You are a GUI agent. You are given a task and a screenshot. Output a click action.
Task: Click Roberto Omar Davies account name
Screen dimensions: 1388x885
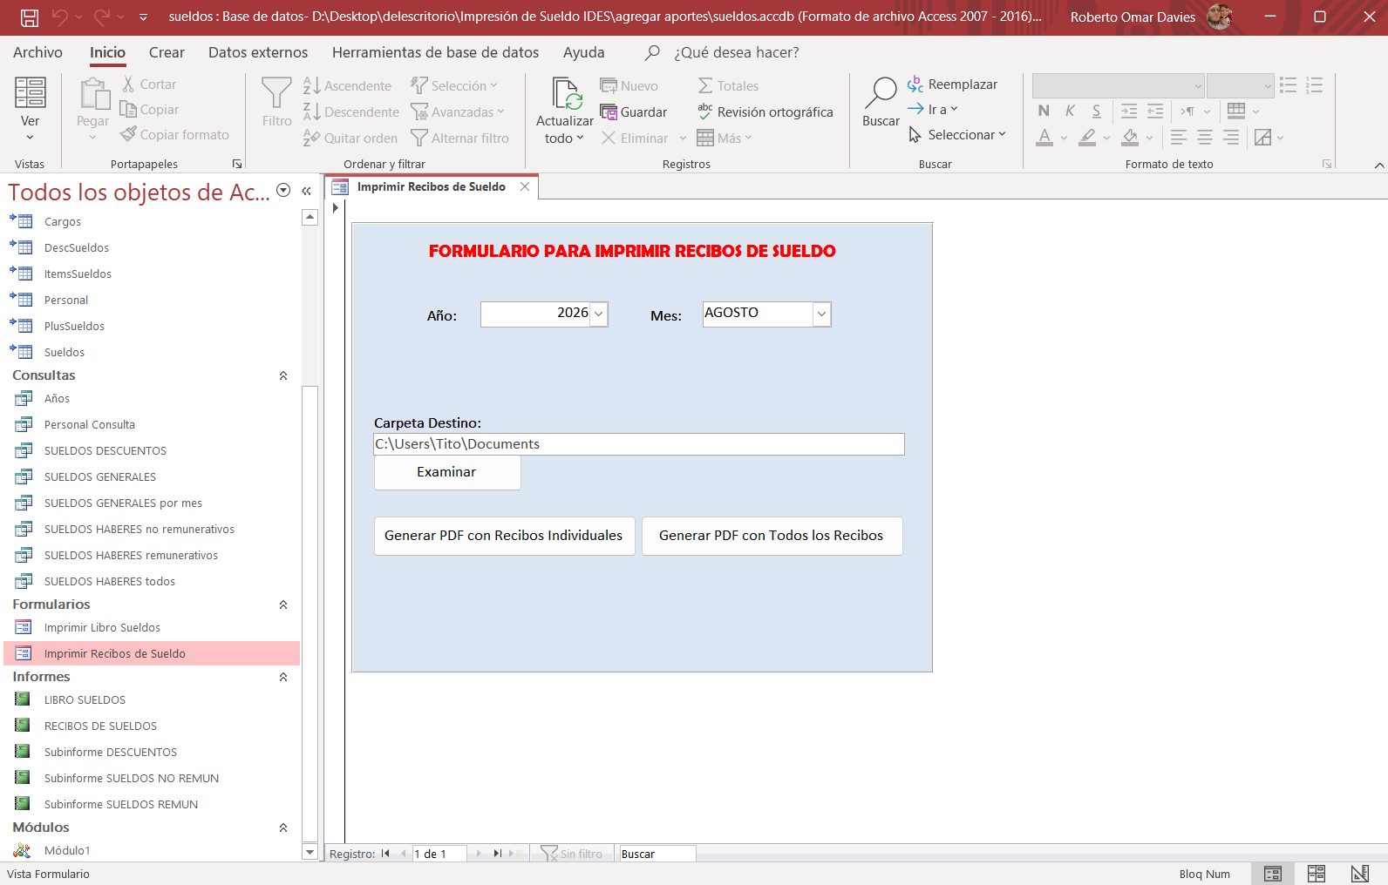tap(1133, 17)
